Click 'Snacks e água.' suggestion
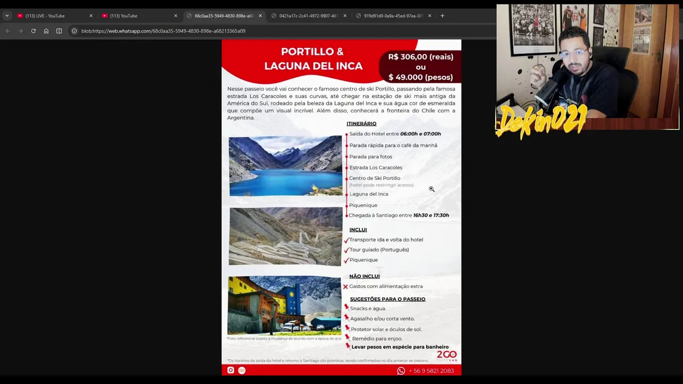 pos(368,309)
